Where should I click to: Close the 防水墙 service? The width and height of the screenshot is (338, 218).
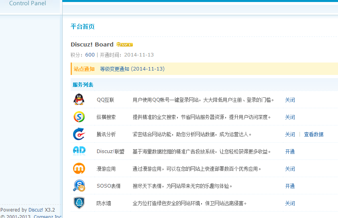[290, 203]
